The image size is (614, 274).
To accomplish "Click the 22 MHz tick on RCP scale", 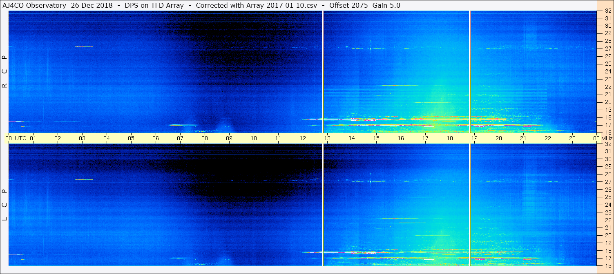I will pos(608,87).
